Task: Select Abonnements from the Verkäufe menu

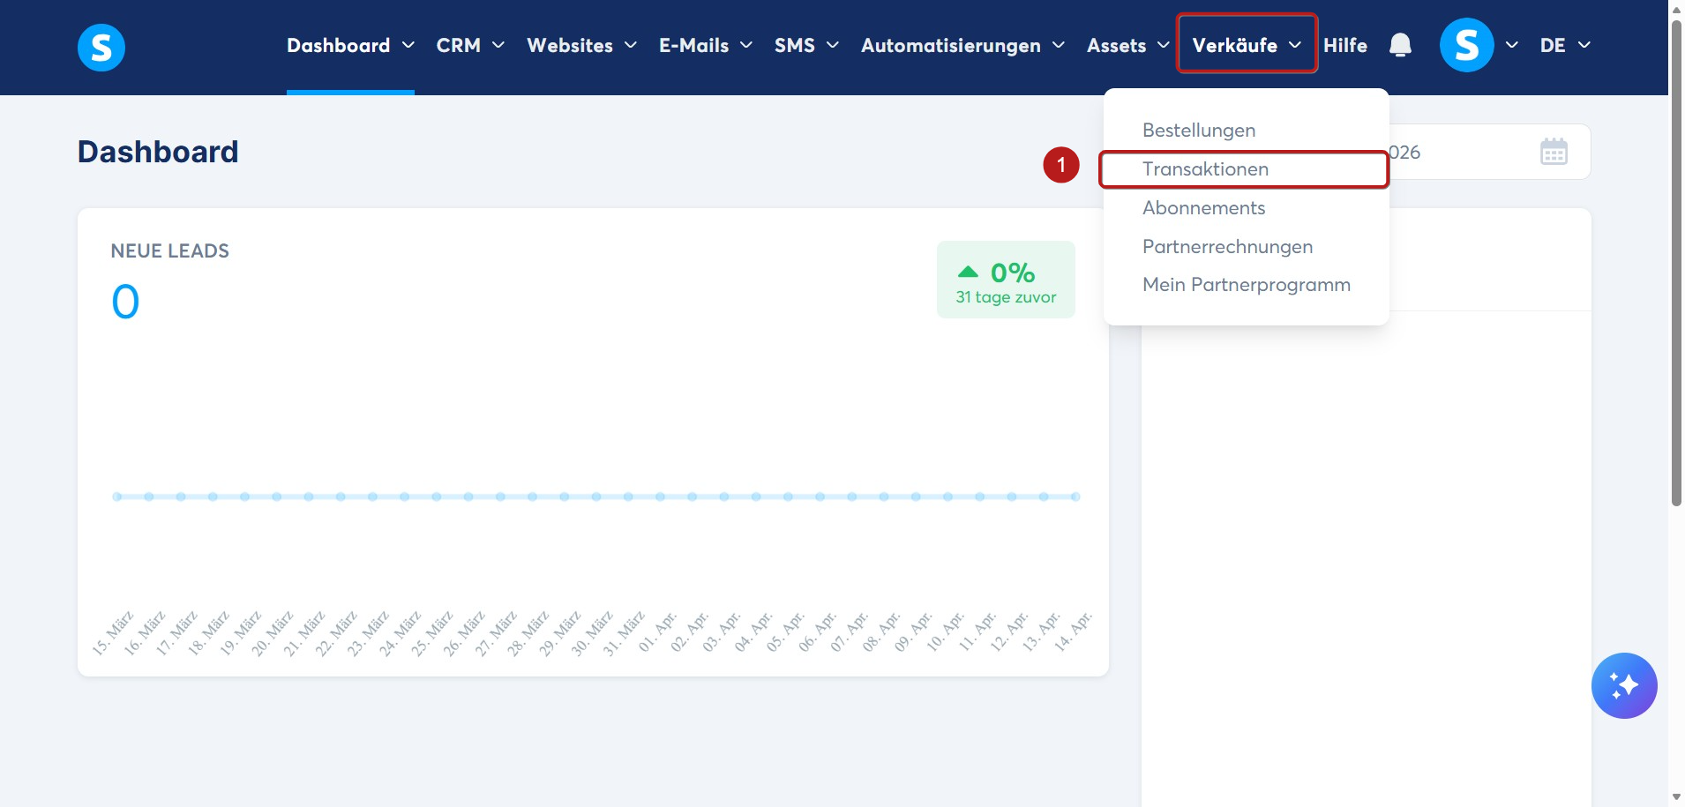Action: pyautogui.click(x=1204, y=208)
